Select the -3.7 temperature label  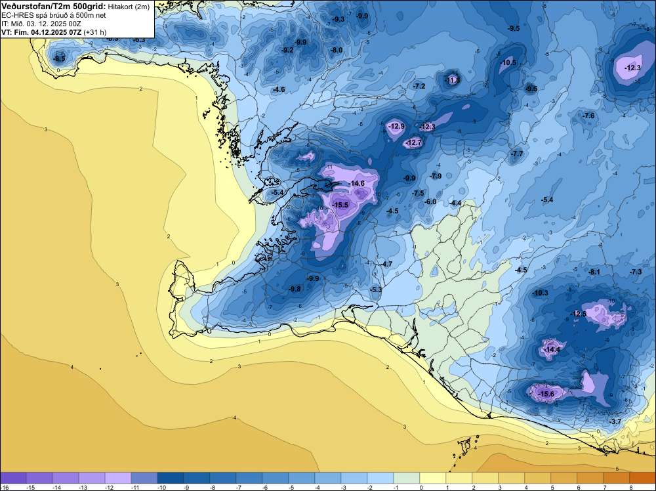[615, 421]
